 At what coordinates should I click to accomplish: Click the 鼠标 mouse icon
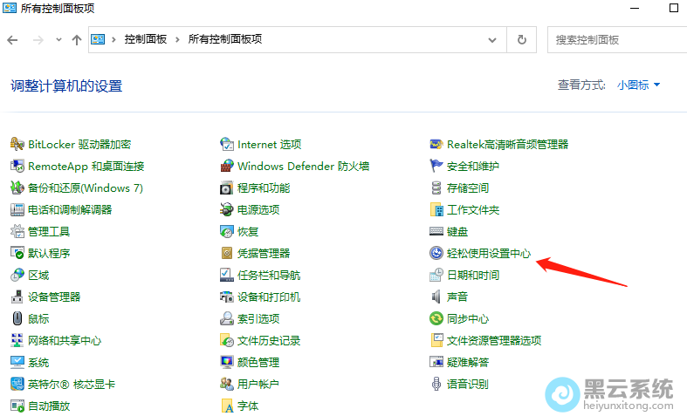pyautogui.click(x=17, y=318)
